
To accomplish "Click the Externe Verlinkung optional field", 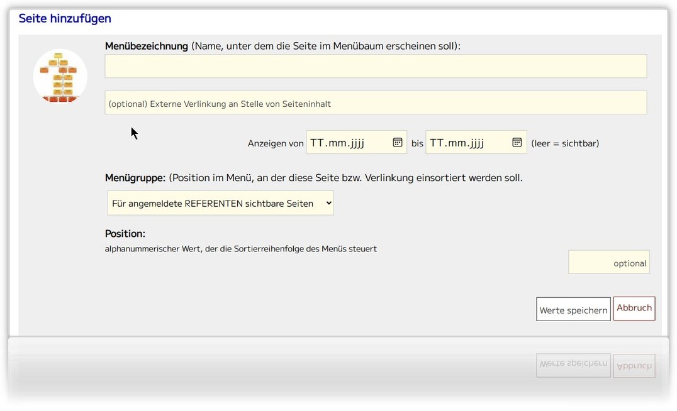I will 376,102.
